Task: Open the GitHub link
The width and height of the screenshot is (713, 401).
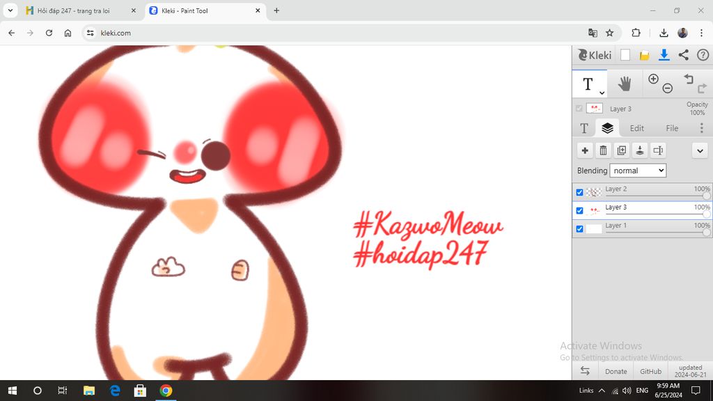Action: (650, 372)
